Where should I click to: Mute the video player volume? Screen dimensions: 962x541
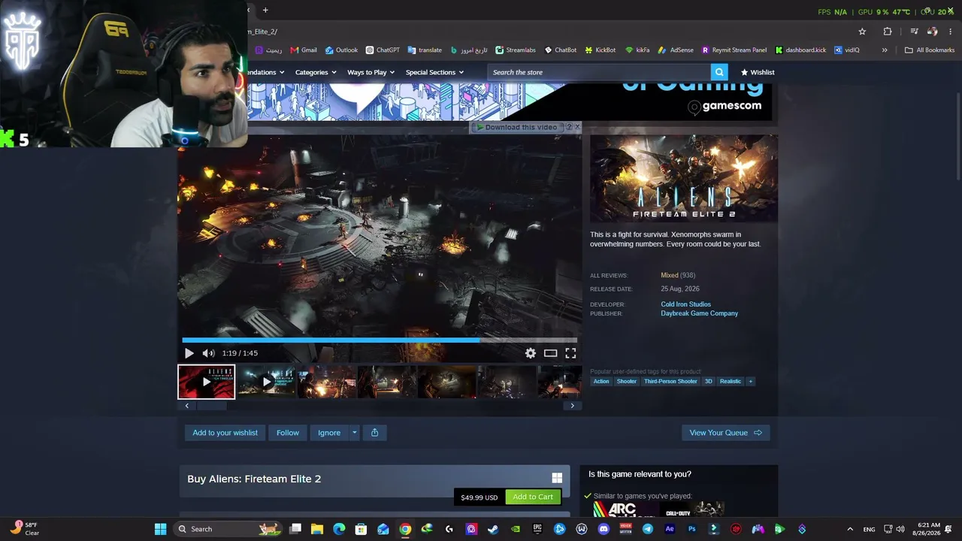coord(209,353)
